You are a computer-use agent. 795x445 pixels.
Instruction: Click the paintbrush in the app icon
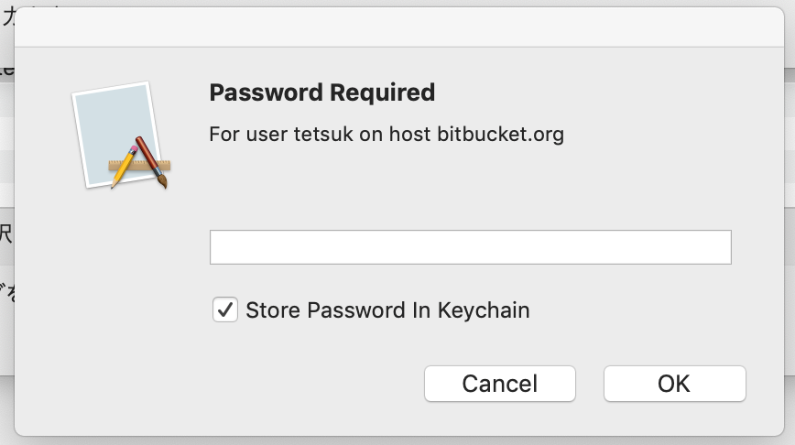(151, 162)
